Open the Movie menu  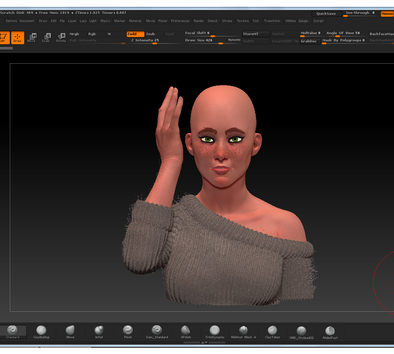tap(151, 21)
